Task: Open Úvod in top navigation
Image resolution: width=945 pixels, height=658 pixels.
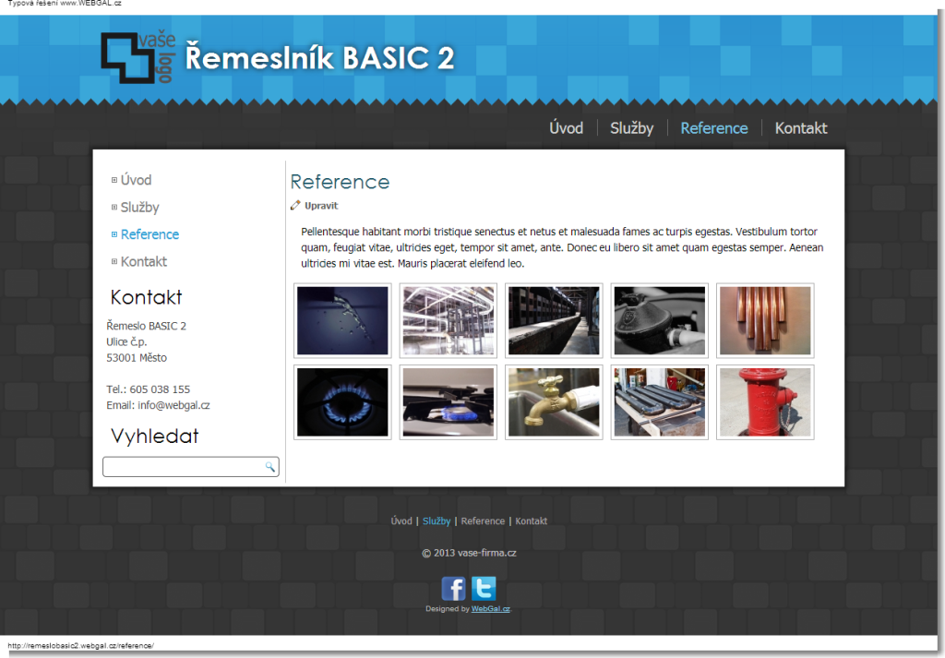Action: 566,127
